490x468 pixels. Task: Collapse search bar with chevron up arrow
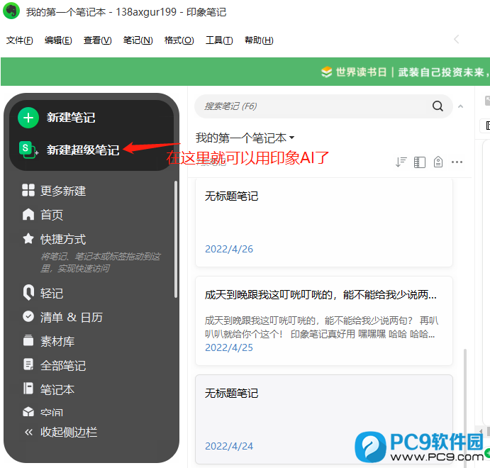[x=460, y=106]
